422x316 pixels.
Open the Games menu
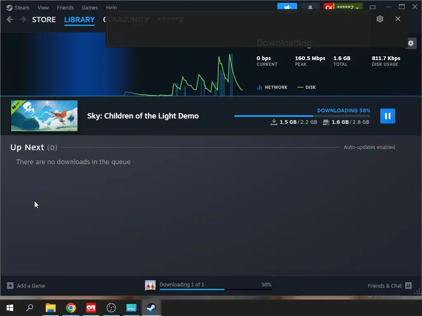click(89, 7)
